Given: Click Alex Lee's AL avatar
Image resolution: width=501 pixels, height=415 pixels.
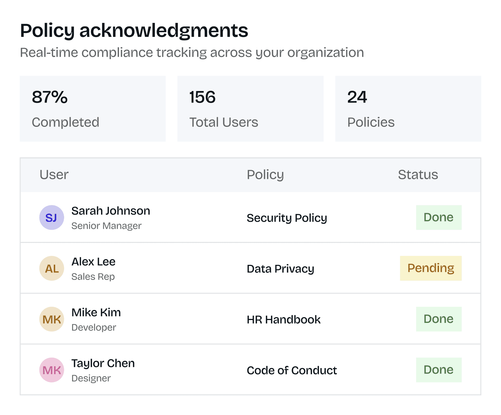Looking at the screenshot, I should [52, 268].
